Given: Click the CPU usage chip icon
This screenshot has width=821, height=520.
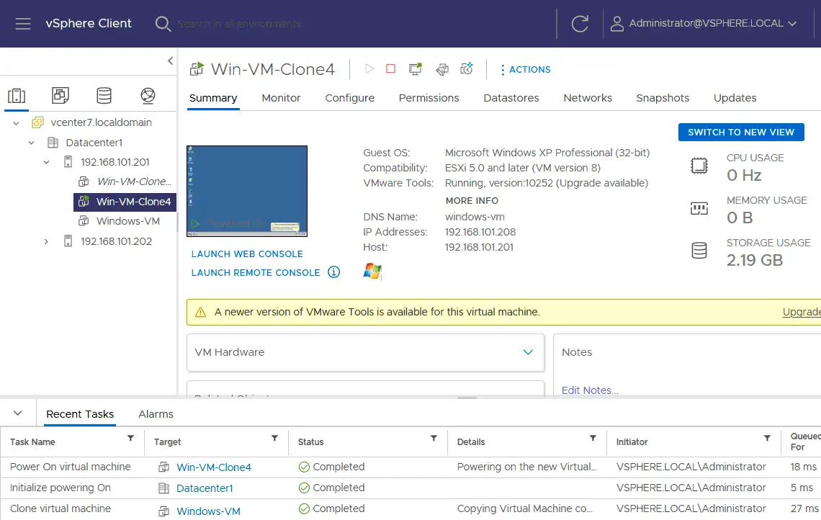Looking at the screenshot, I should [699, 166].
